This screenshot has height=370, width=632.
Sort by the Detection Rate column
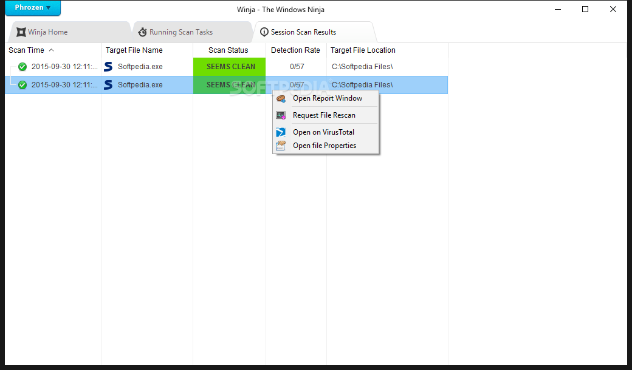pos(297,50)
